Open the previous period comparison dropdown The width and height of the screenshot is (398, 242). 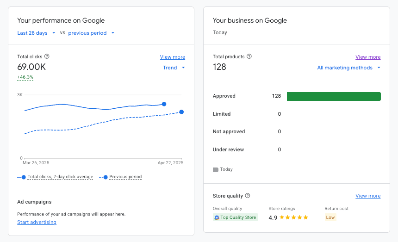tap(91, 33)
